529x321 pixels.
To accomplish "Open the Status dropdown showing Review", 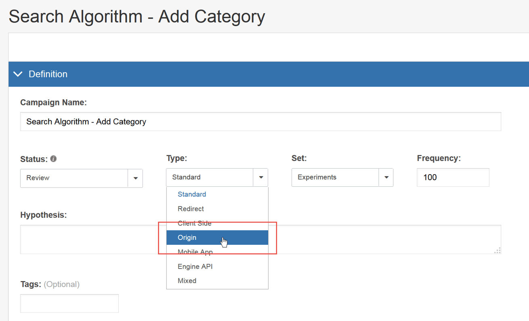I will (x=81, y=178).
